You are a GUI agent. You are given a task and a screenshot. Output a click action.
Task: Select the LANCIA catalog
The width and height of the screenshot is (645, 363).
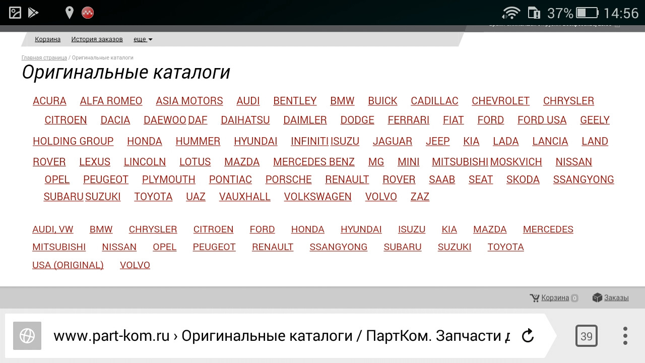coord(550,141)
